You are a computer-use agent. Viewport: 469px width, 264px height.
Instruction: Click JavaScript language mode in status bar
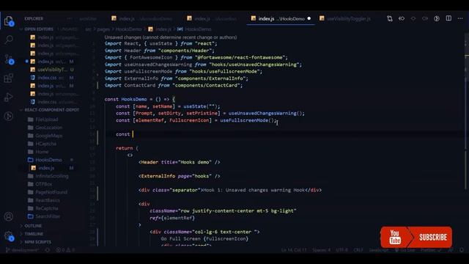pyautogui.click(x=378, y=250)
